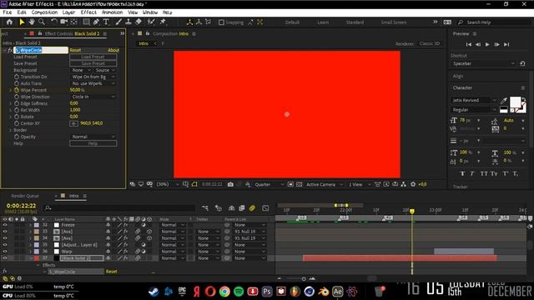Select the Hand tool
Screen dimensions: 534x300
click(32, 22)
